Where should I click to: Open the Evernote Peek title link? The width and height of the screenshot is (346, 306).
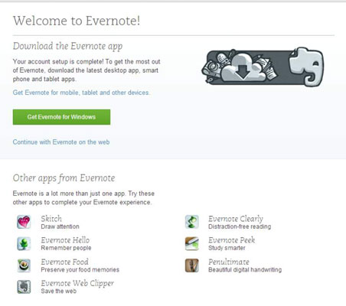(x=231, y=240)
